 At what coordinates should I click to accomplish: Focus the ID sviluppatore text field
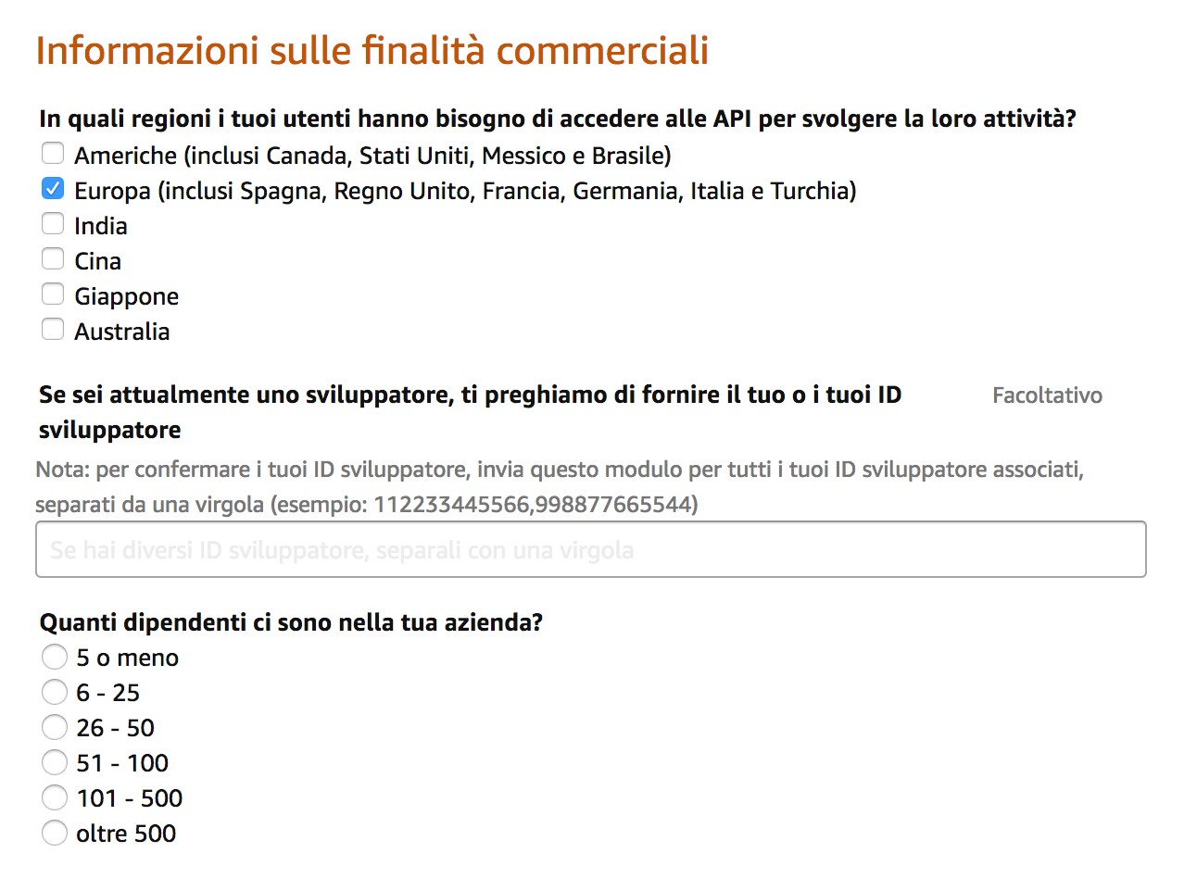pyautogui.click(x=591, y=549)
